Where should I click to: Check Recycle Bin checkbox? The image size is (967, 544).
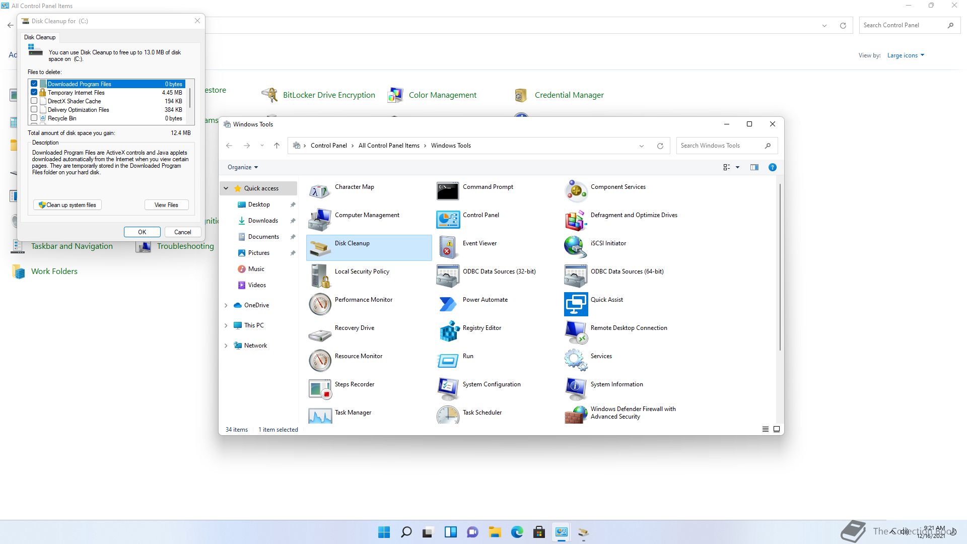click(34, 118)
